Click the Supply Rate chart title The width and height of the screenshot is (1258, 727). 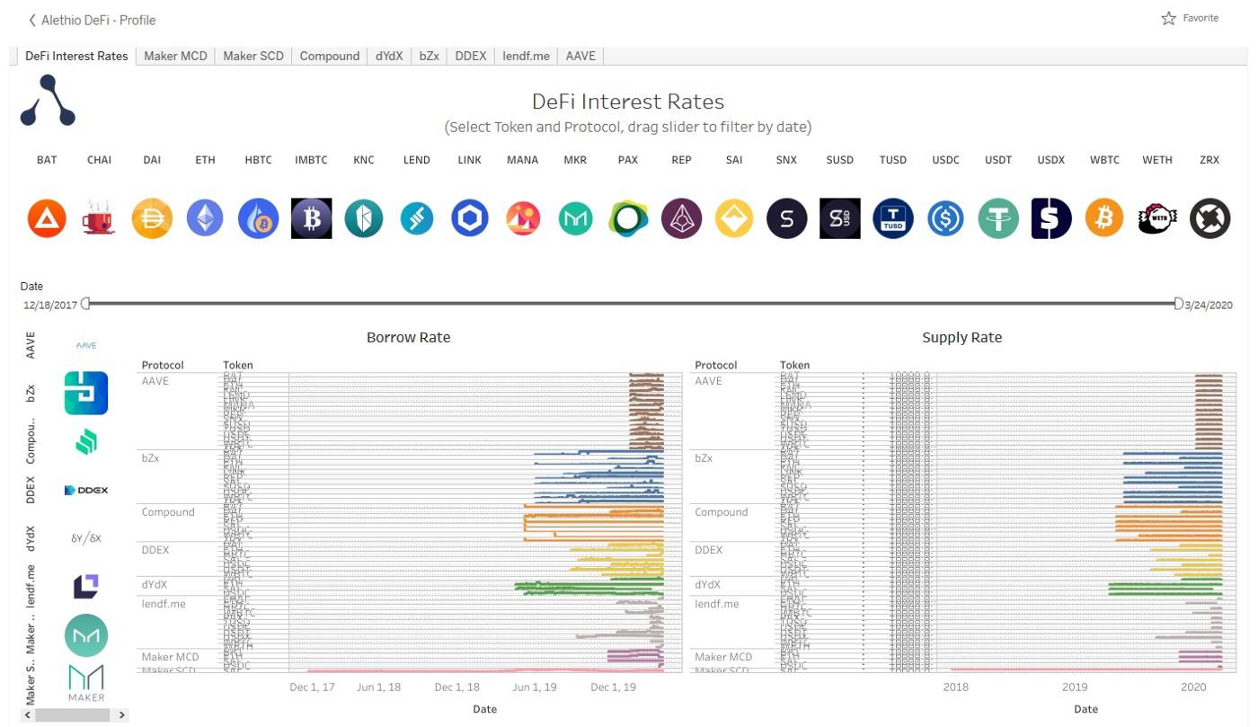(961, 338)
